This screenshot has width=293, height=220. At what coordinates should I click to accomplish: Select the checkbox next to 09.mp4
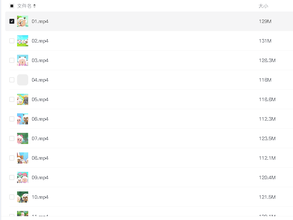pyautogui.click(x=12, y=177)
